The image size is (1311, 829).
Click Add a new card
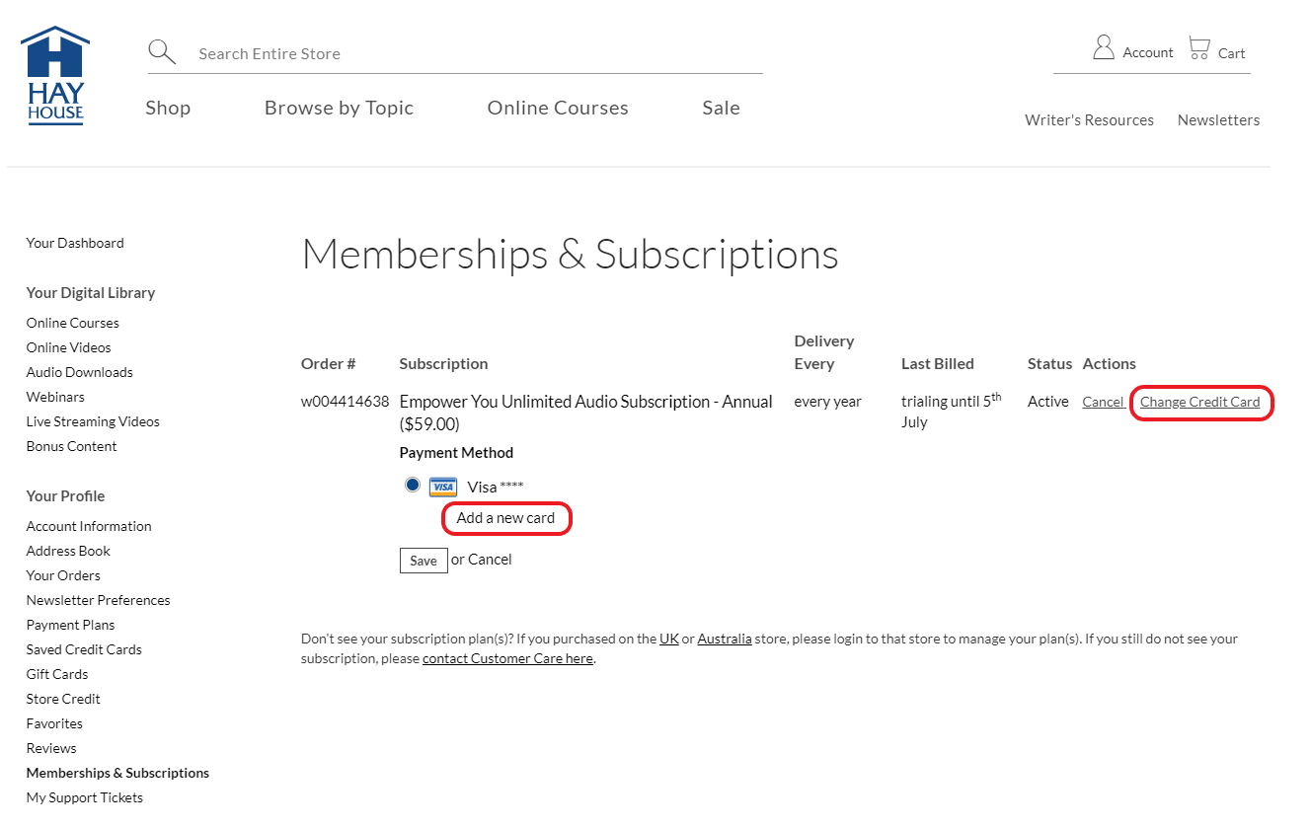[505, 518]
